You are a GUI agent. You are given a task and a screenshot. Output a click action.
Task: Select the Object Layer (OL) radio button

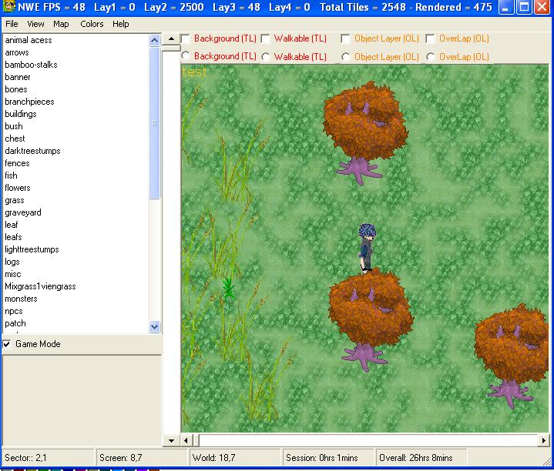pyautogui.click(x=346, y=57)
